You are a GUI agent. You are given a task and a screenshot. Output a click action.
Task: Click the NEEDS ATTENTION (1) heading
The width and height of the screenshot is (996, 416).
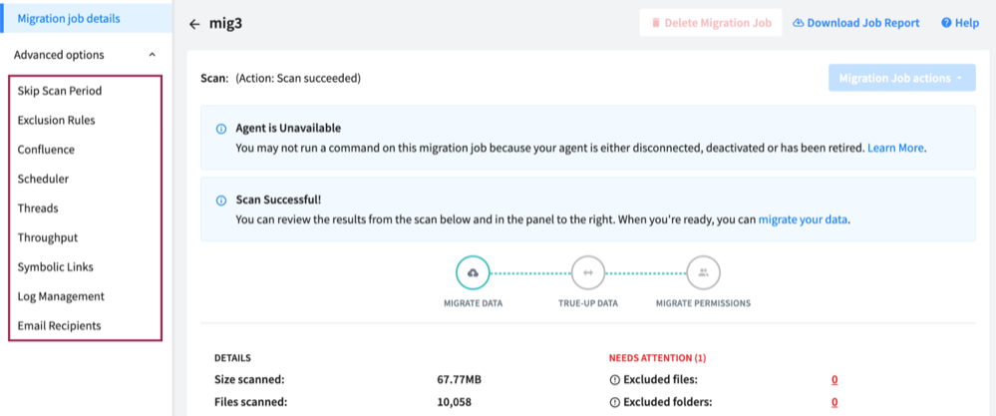pyautogui.click(x=657, y=358)
